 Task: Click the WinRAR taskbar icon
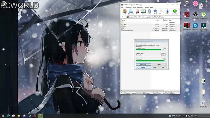[40, 116]
